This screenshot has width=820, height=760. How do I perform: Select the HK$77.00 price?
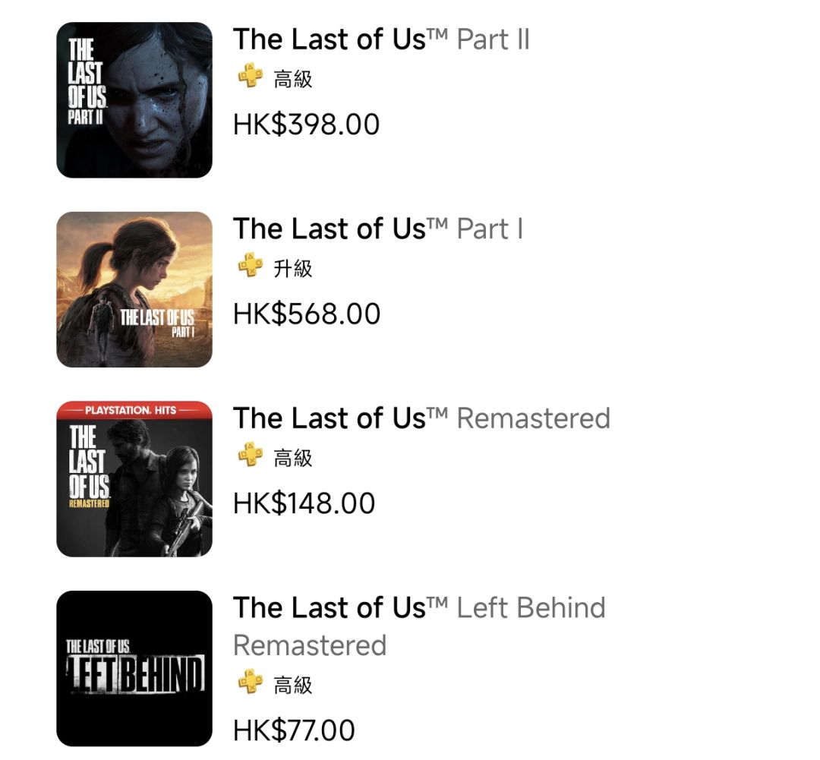tap(294, 730)
